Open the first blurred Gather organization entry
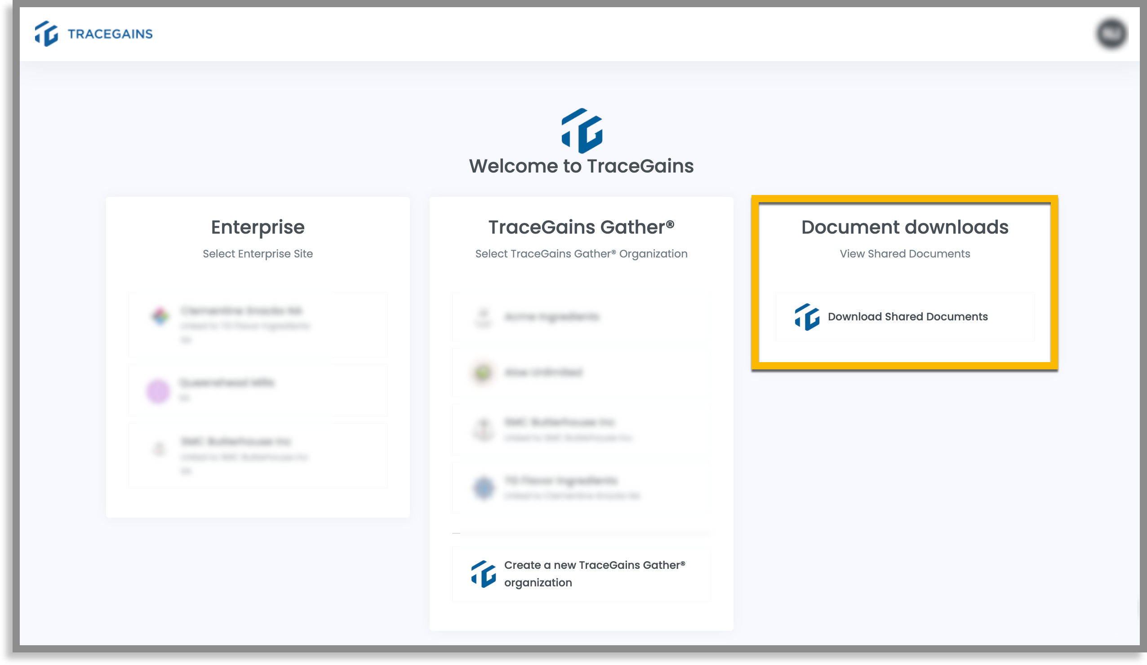The height and width of the screenshot is (665, 1147). click(581, 317)
